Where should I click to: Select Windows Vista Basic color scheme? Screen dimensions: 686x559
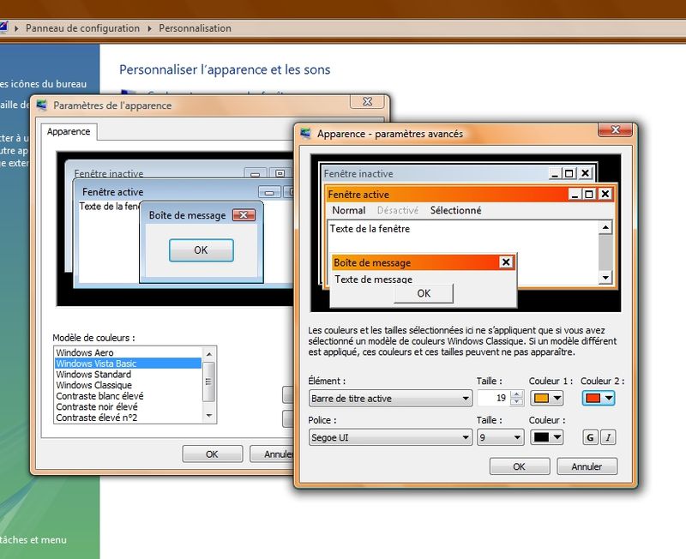click(128, 364)
